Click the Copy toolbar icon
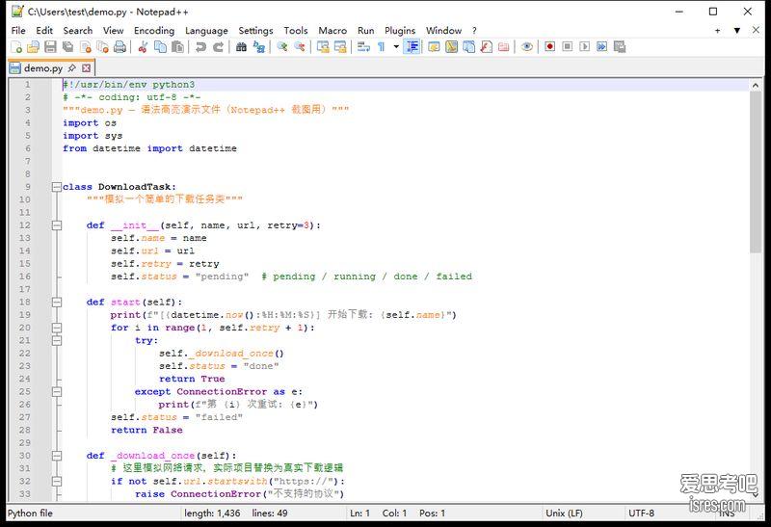 (160, 46)
